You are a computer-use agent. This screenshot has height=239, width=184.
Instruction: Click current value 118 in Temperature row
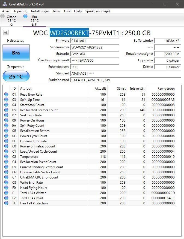103,157
